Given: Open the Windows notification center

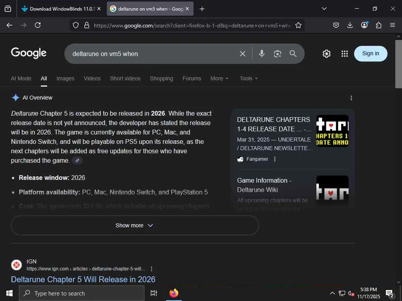Looking at the screenshot, I should [390, 294].
